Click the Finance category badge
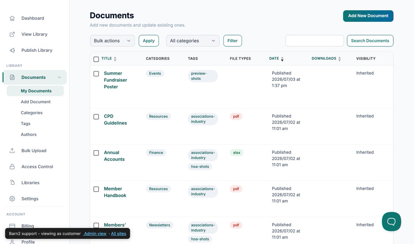The height and width of the screenshot is (244, 414). click(x=156, y=153)
